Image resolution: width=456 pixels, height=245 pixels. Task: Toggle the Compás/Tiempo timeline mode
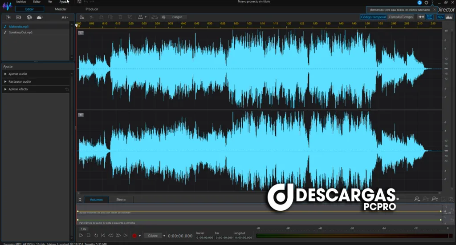point(401,17)
